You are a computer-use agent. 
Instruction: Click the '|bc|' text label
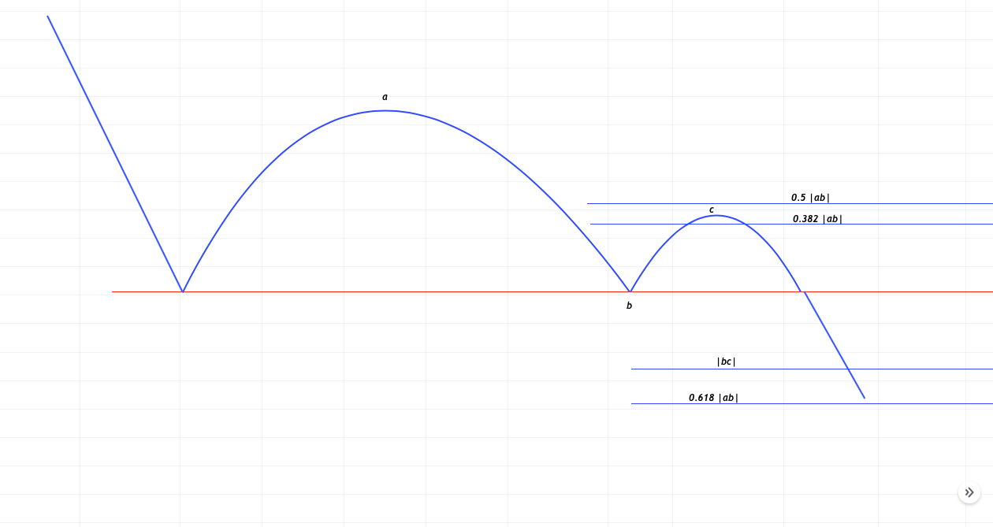pos(726,362)
